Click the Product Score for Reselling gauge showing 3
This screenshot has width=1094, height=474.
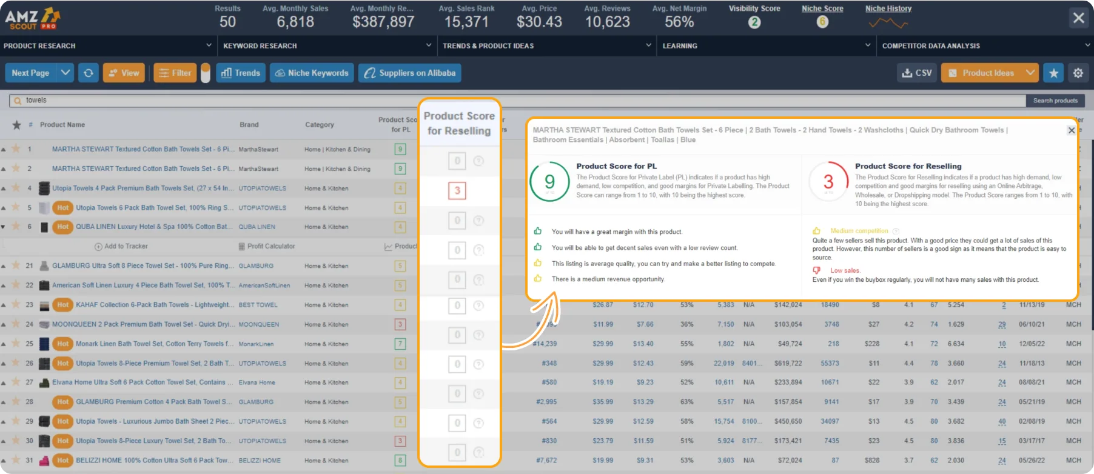[x=828, y=182]
